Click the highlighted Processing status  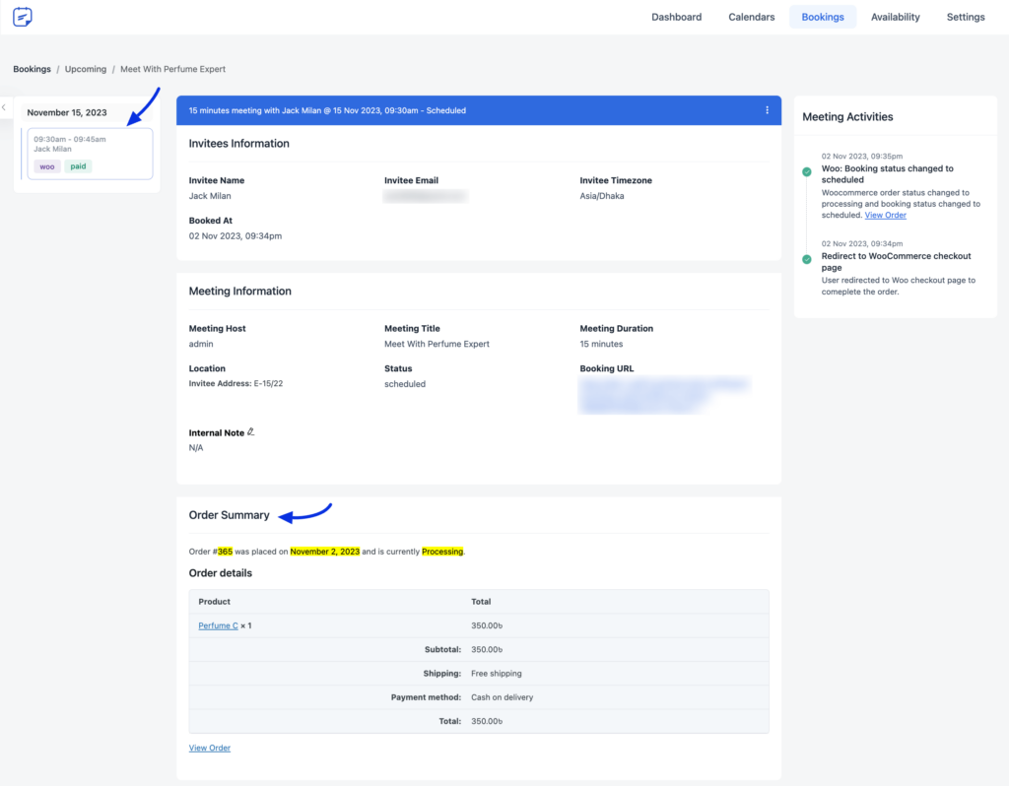coord(442,552)
